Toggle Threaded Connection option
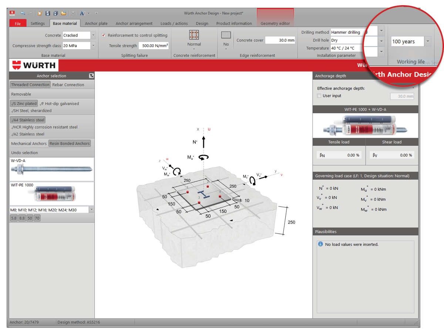This screenshot has width=444, height=333. (x=30, y=85)
